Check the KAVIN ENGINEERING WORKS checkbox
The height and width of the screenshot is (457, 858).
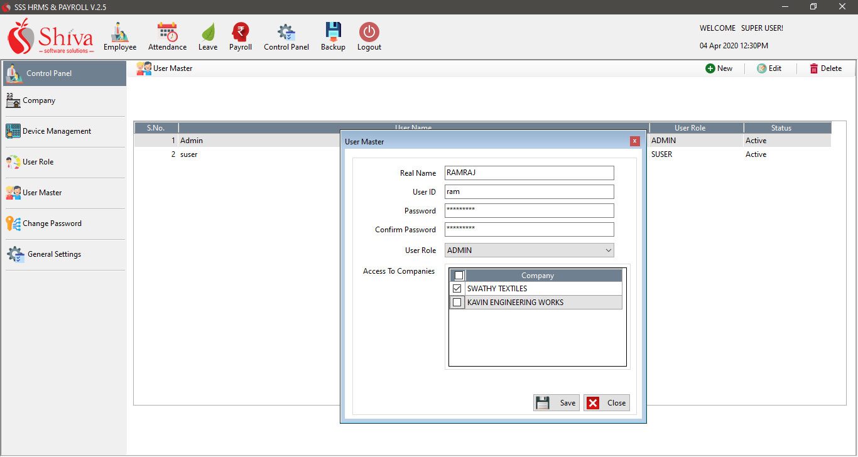[457, 303]
